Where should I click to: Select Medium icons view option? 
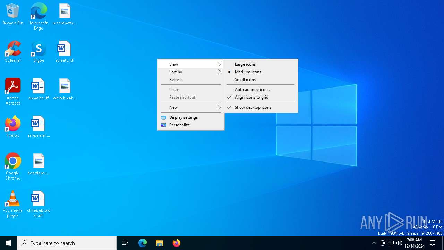(x=260, y=72)
